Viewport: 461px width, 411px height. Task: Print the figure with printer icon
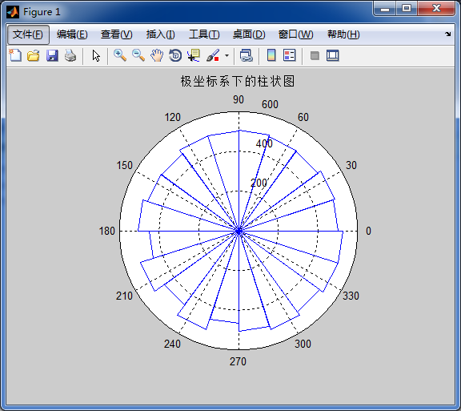point(70,55)
